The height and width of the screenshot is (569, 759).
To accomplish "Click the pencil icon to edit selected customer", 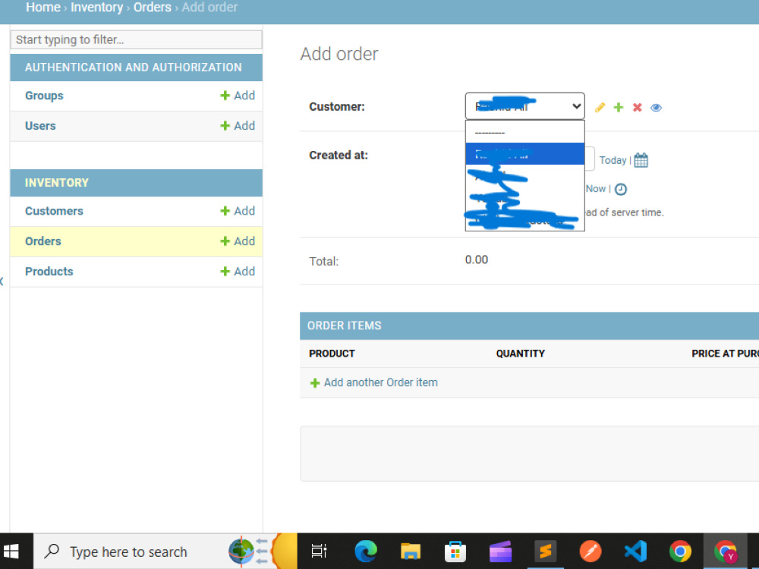I will (x=600, y=108).
